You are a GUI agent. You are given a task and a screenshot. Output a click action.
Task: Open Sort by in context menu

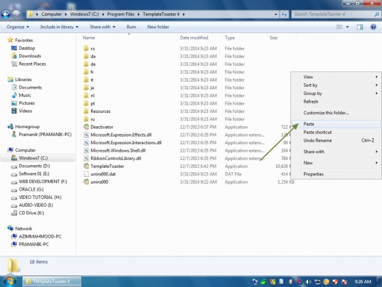pyautogui.click(x=336, y=85)
